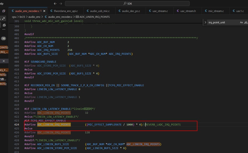This screenshot has width=248, height=153.
Task: Click LINEIN_LOW_LATENCY_ENABLE on line 415
Action: [x=57, y=89]
